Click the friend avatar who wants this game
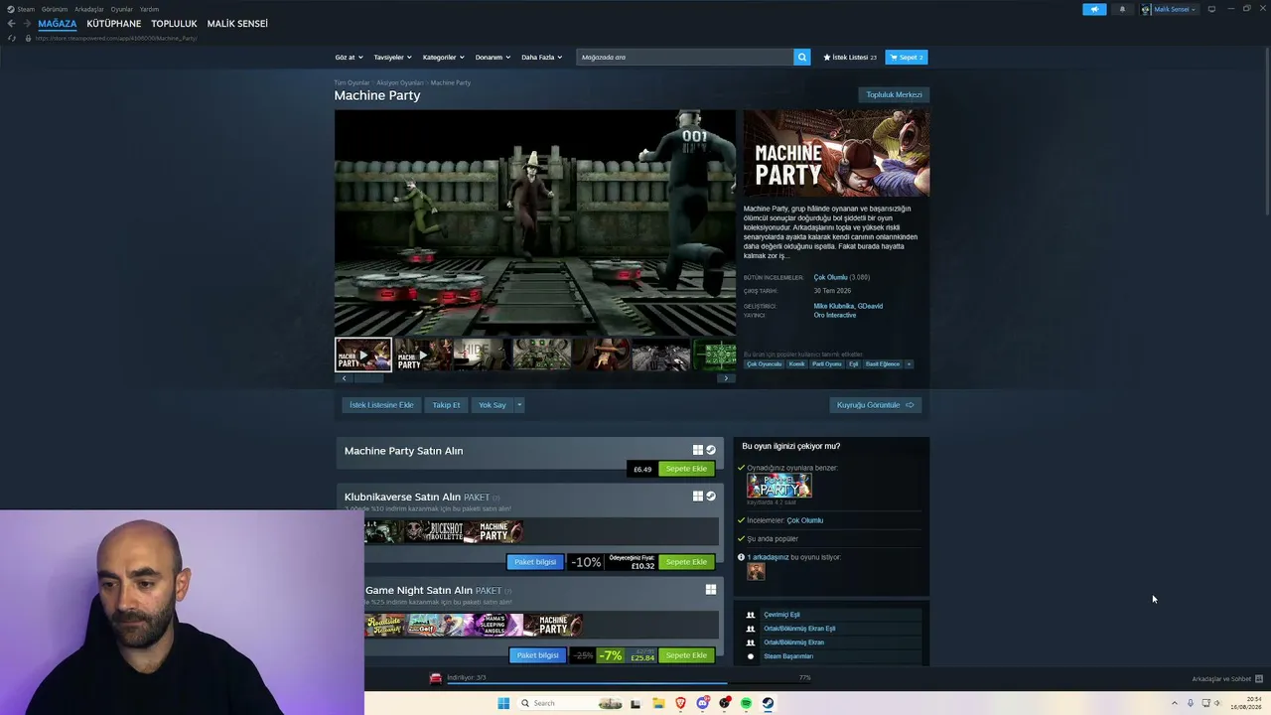1271x715 pixels. click(x=756, y=572)
